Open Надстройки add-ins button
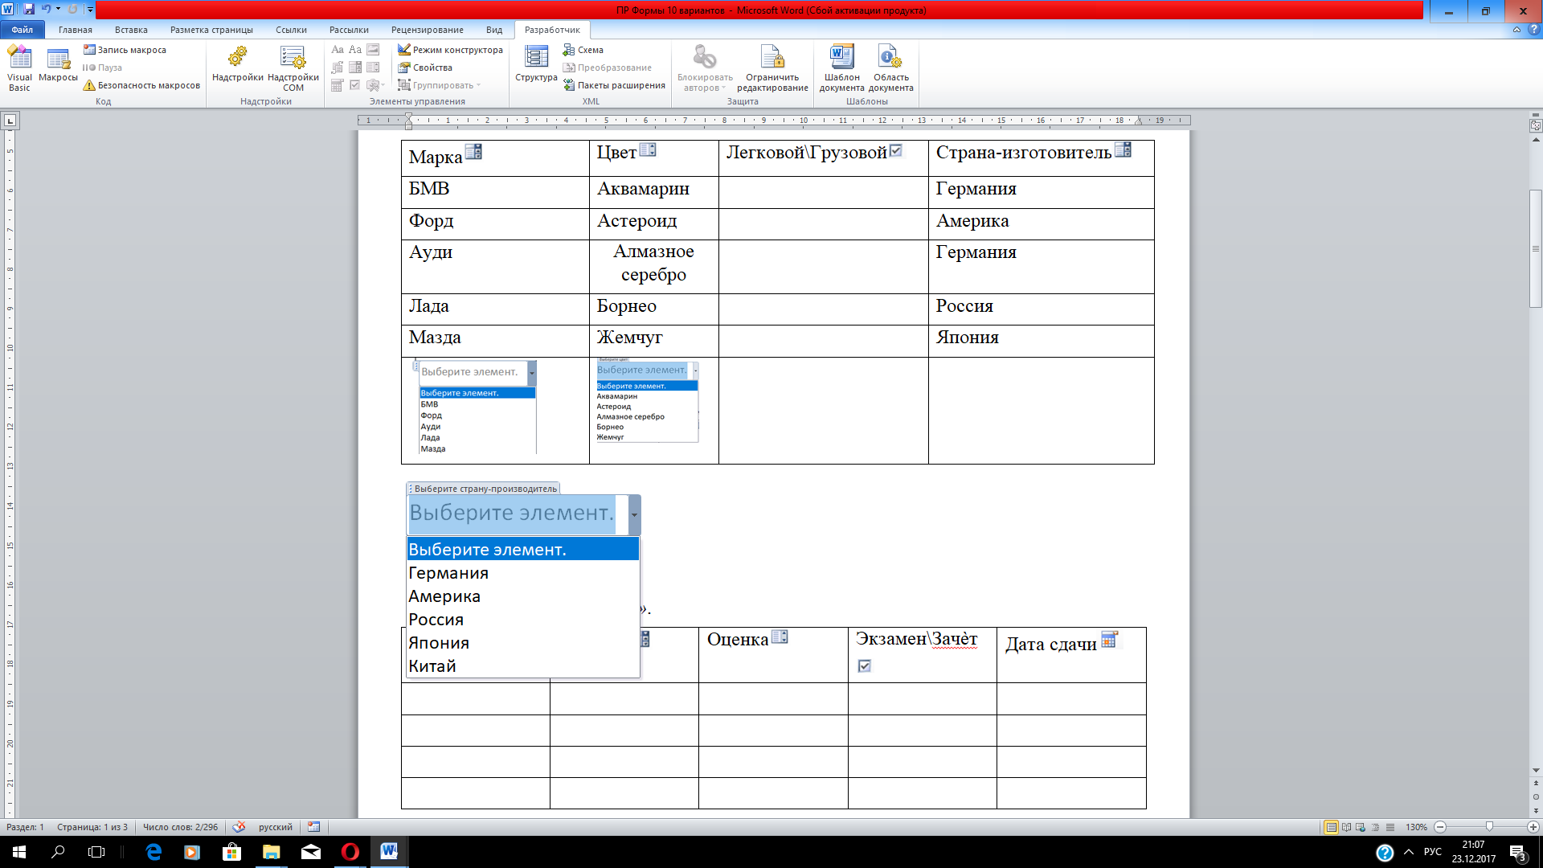This screenshot has width=1543, height=868. (x=237, y=64)
